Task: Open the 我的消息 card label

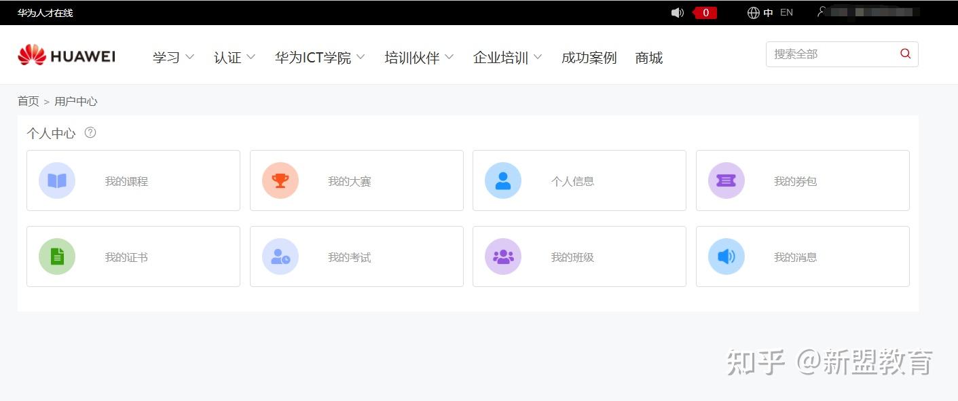Action: click(795, 257)
